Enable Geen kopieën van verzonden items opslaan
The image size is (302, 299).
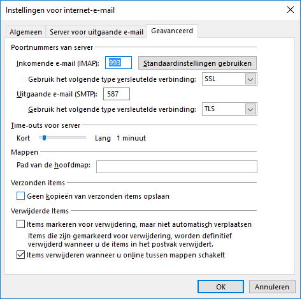coord(20,196)
